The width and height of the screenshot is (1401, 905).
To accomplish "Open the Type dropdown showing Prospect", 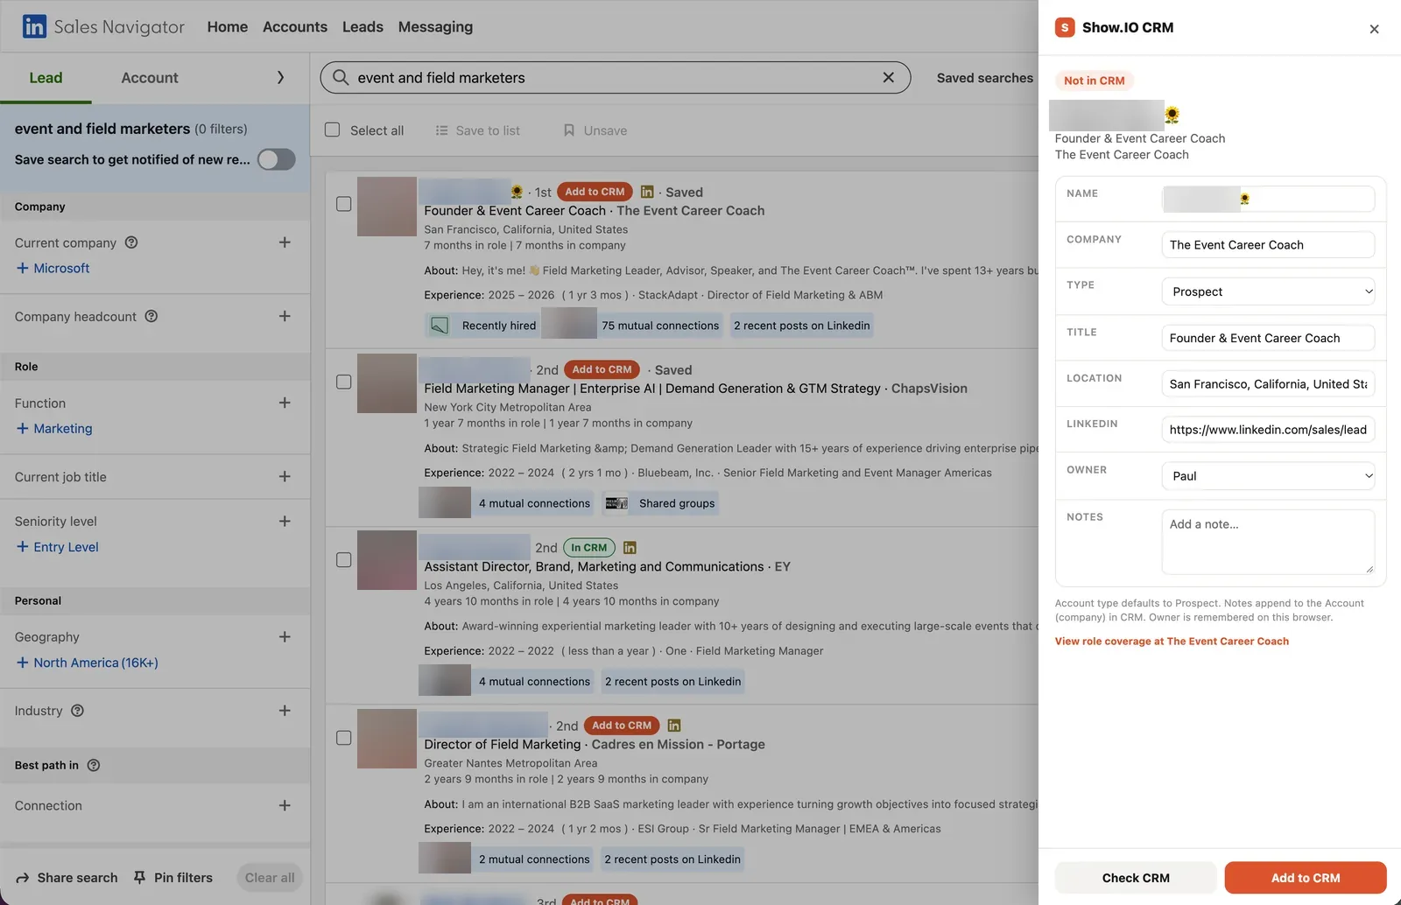I will [1268, 291].
